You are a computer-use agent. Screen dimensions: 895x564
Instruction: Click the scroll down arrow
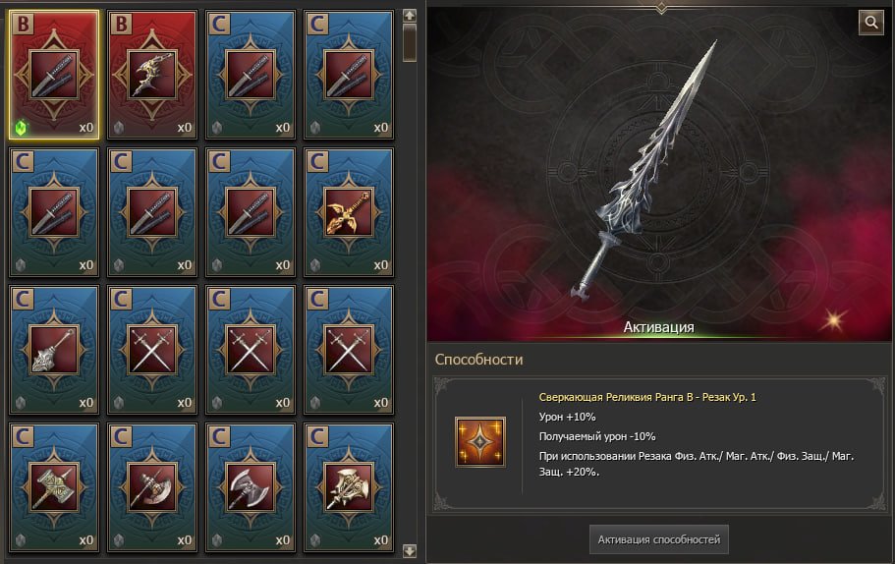click(410, 551)
